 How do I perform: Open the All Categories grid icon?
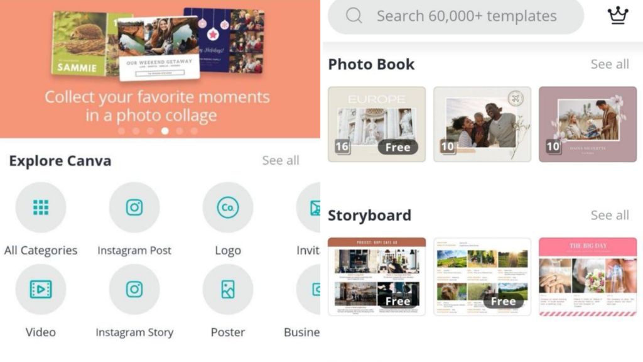point(41,207)
